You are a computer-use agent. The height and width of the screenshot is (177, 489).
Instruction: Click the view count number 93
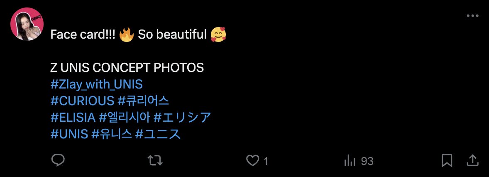coord(367,161)
